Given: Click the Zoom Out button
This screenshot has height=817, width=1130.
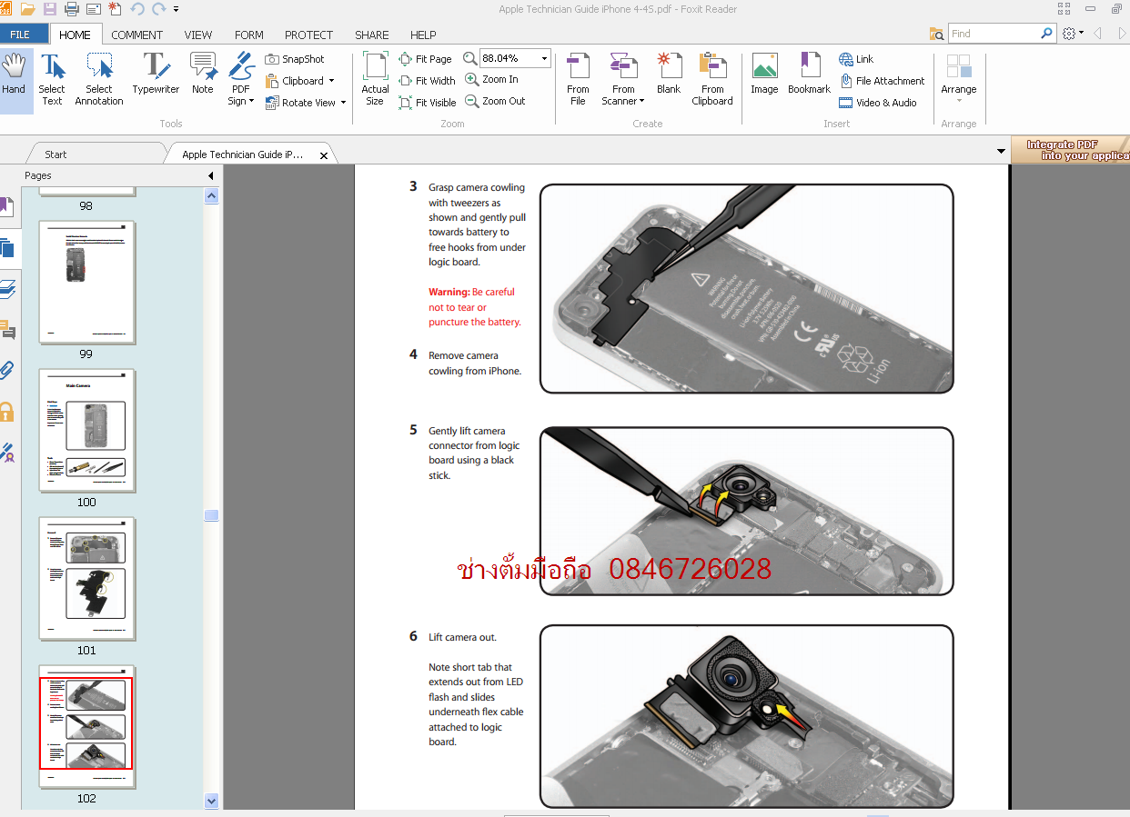Looking at the screenshot, I should pos(495,102).
